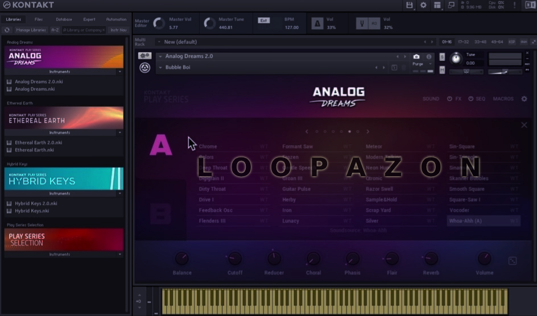Load Hybrid Keys.nki file

(32, 211)
